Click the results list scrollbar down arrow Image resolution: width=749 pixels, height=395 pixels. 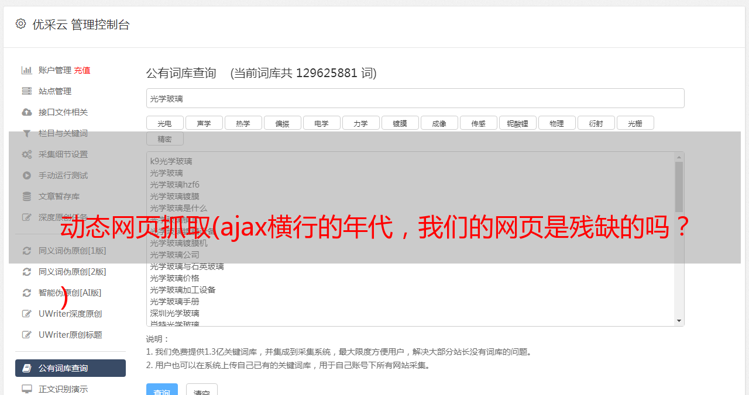[679, 321]
